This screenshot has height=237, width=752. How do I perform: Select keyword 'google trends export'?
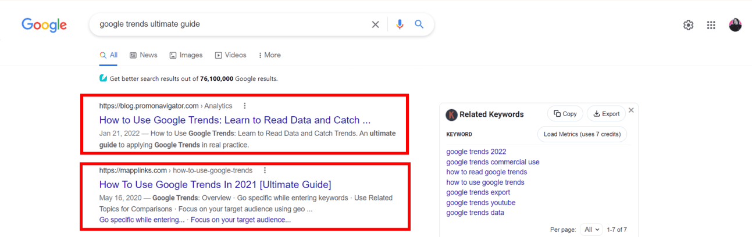coord(478,192)
